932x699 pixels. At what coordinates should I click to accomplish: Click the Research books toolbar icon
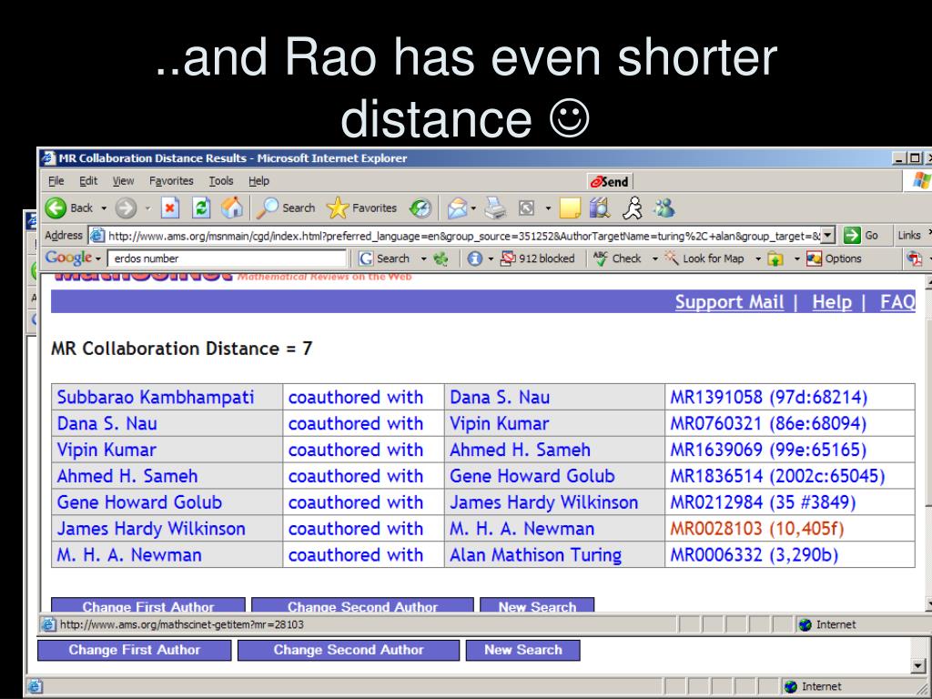tap(600, 208)
